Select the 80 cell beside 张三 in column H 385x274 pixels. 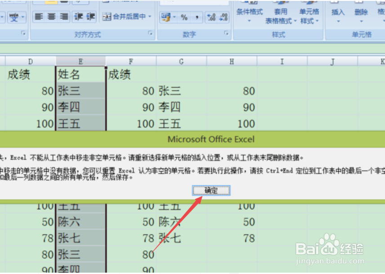(232, 91)
